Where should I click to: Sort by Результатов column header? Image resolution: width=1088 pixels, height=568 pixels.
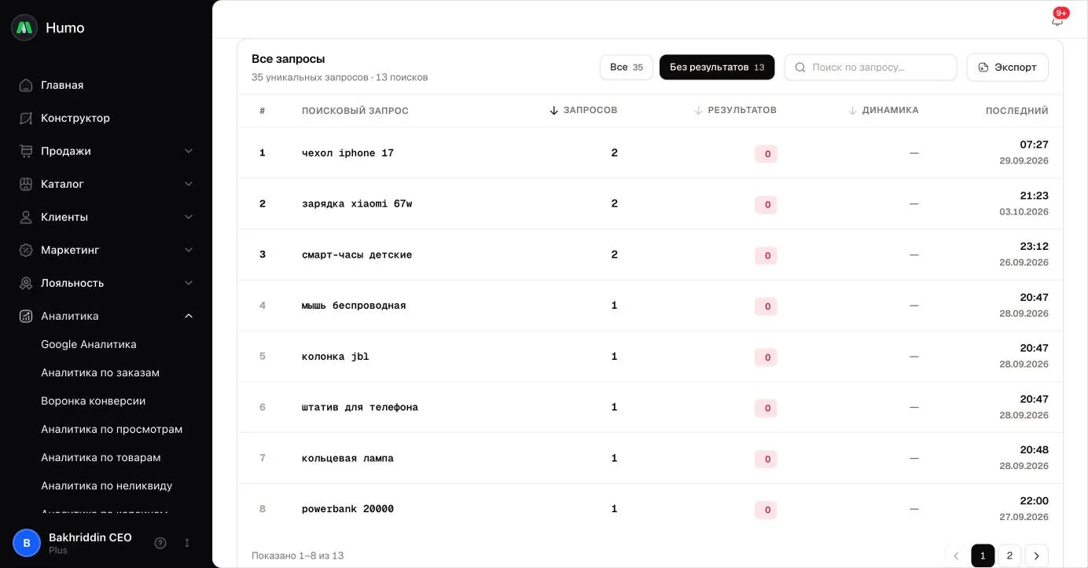coord(735,111)
